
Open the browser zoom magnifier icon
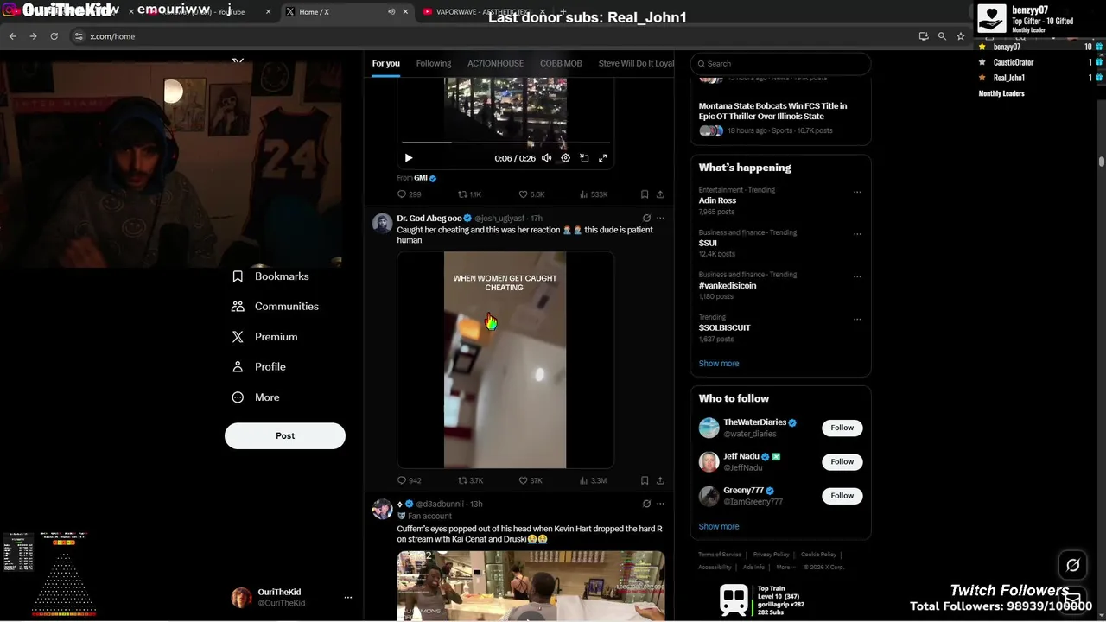(x=942, y=36)
